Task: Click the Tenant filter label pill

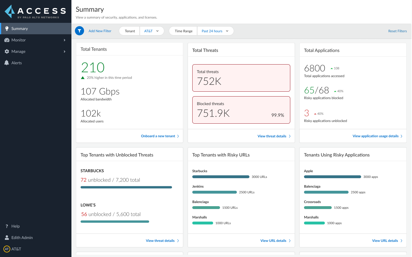Action: 130,31
